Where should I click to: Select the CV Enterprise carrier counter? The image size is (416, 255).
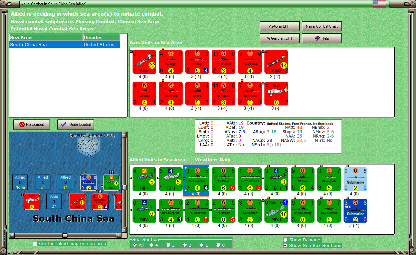tap(171, 211)
